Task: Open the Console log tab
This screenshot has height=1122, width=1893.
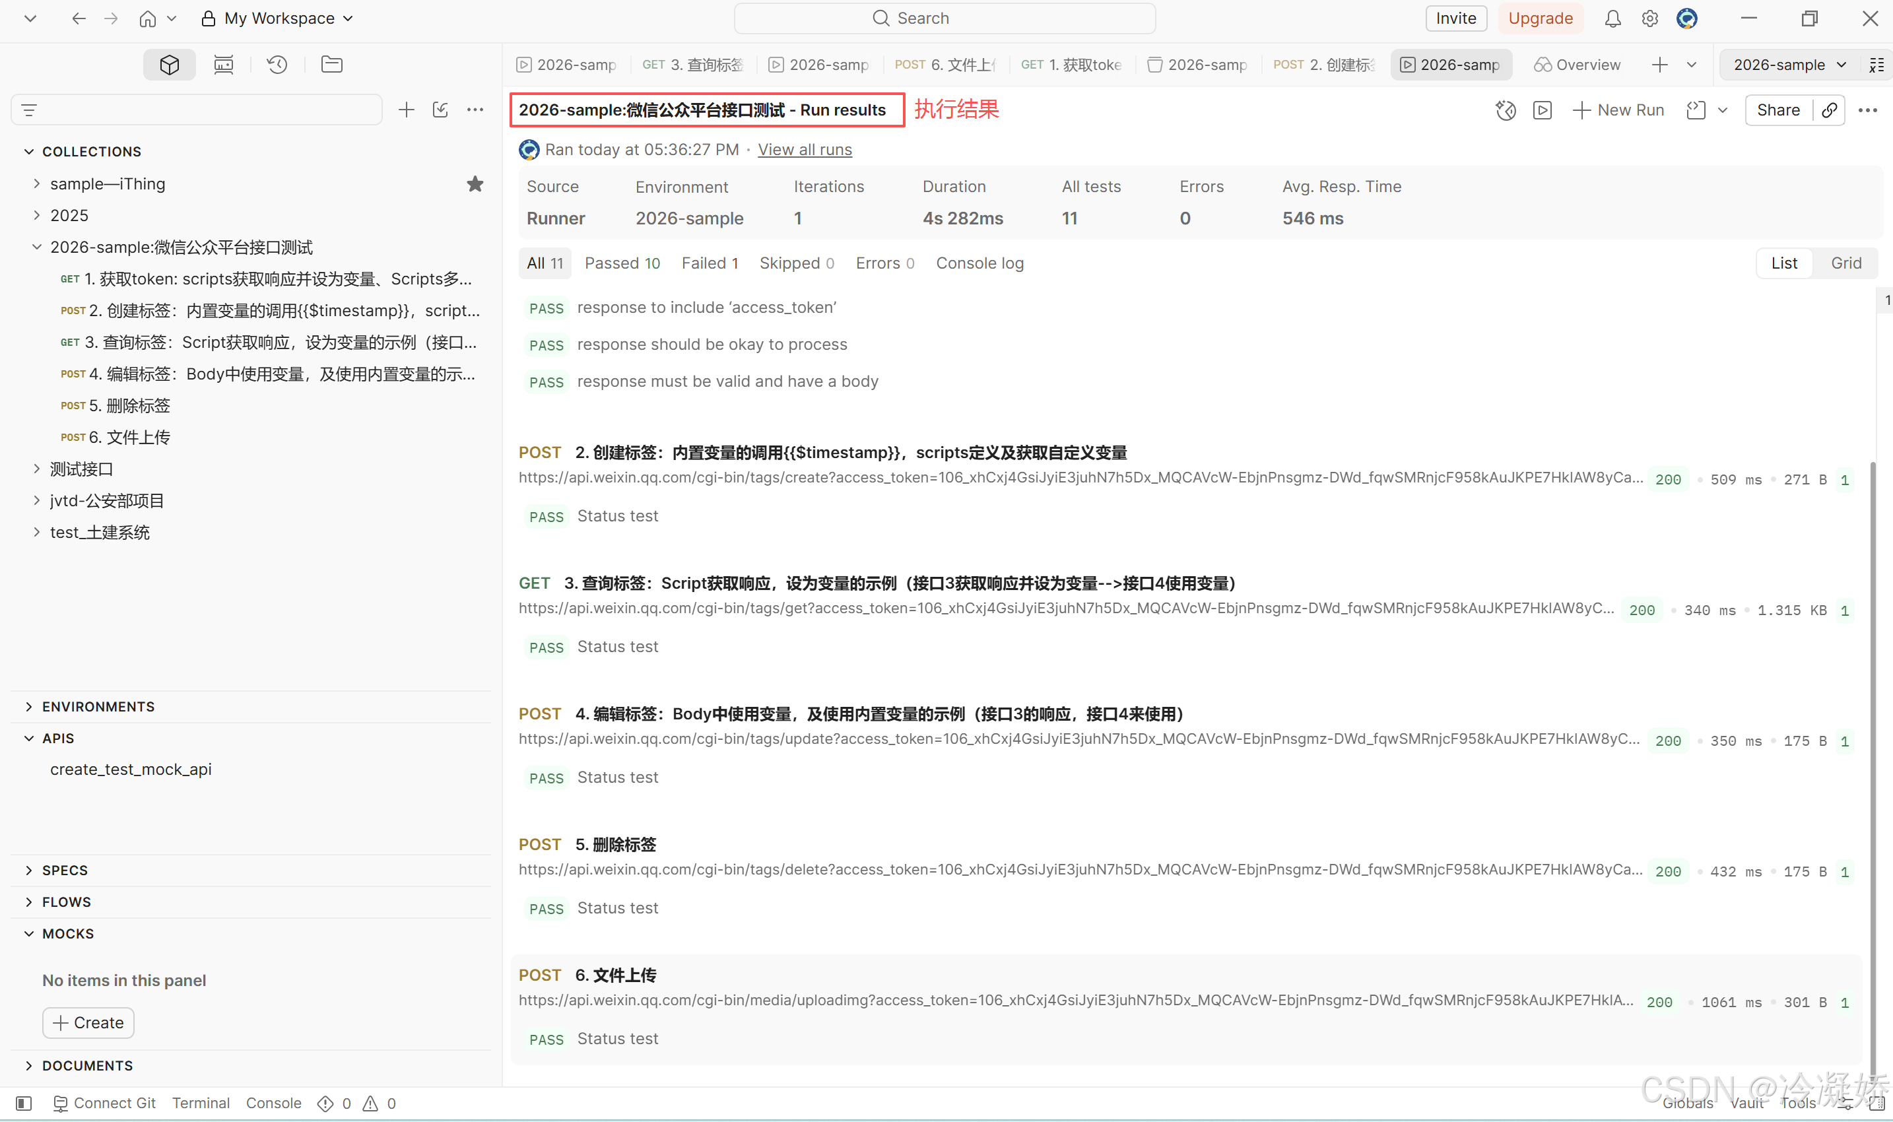Action: [980, 263]
